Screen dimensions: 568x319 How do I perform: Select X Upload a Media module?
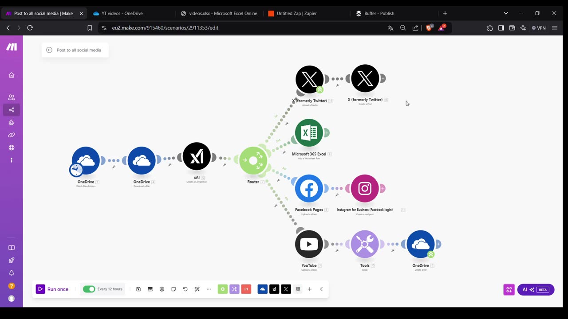pyautogui.click(x=309, y=79)
